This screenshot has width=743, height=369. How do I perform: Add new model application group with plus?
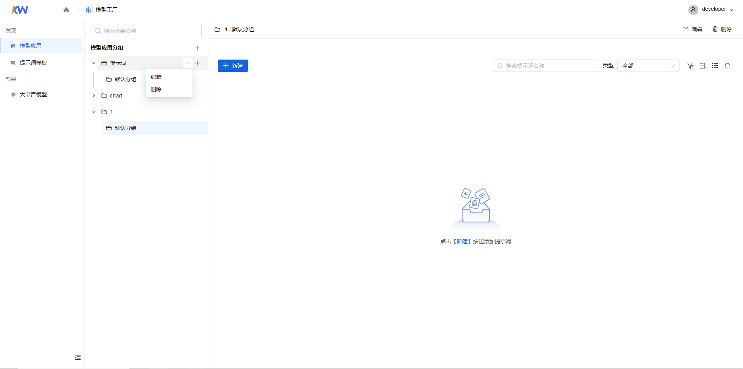(197, 48)
